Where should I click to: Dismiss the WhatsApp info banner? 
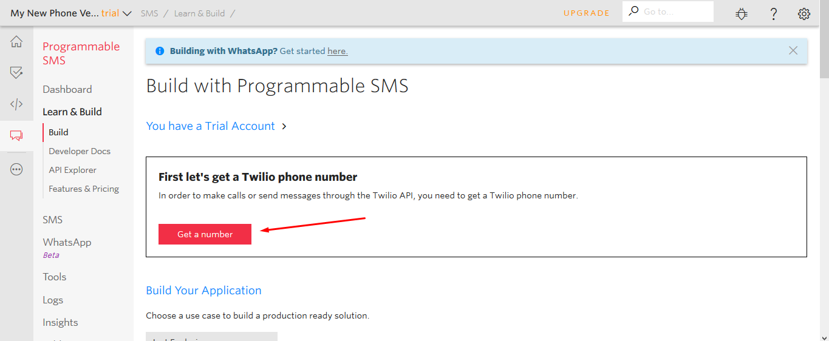(793, 51)
